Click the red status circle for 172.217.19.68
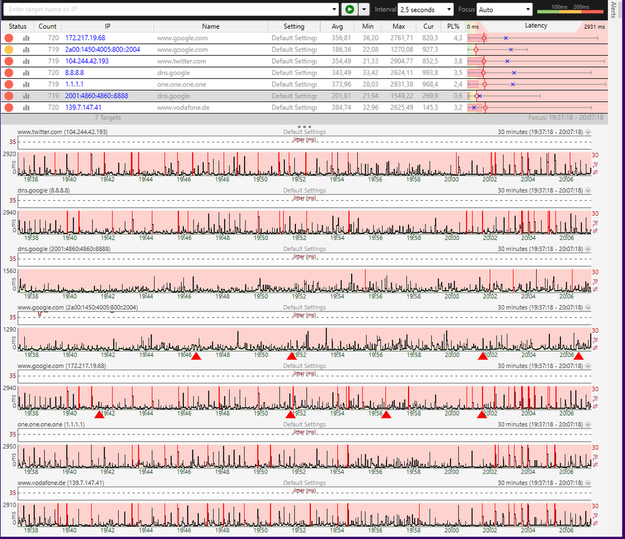The image size is (625, 539). click(x=8, y=38)
